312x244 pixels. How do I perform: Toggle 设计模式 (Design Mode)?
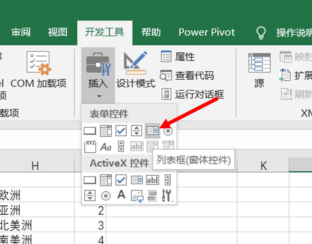tap(136, 70)
